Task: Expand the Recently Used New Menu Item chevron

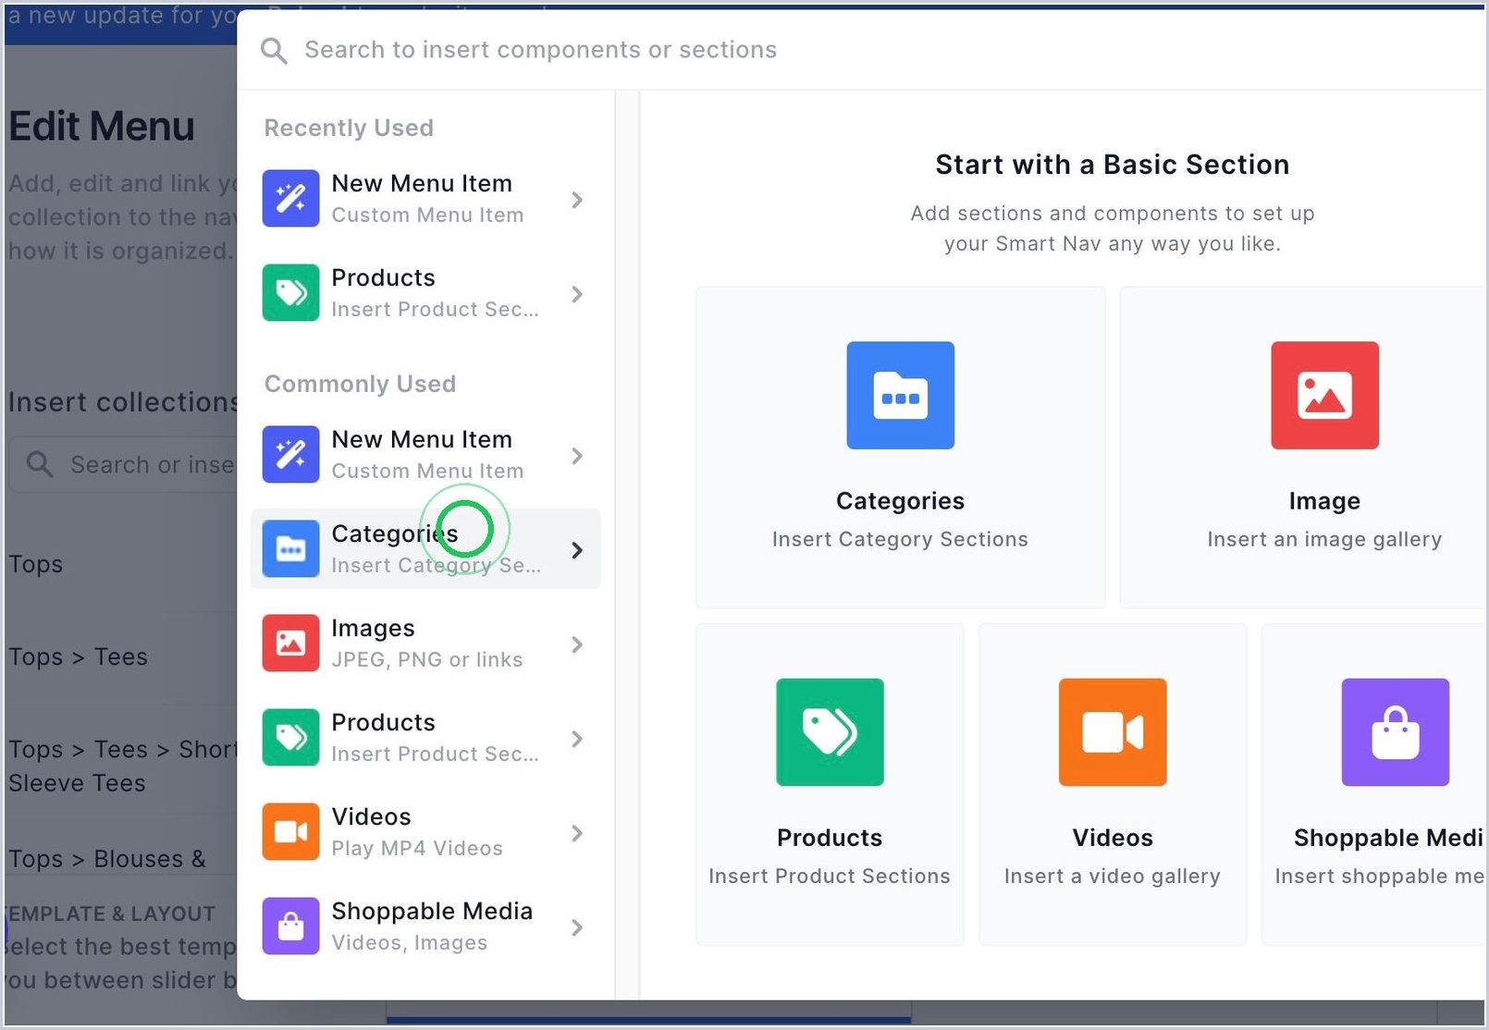Action: pyautogui.click(x=577, y=200)
